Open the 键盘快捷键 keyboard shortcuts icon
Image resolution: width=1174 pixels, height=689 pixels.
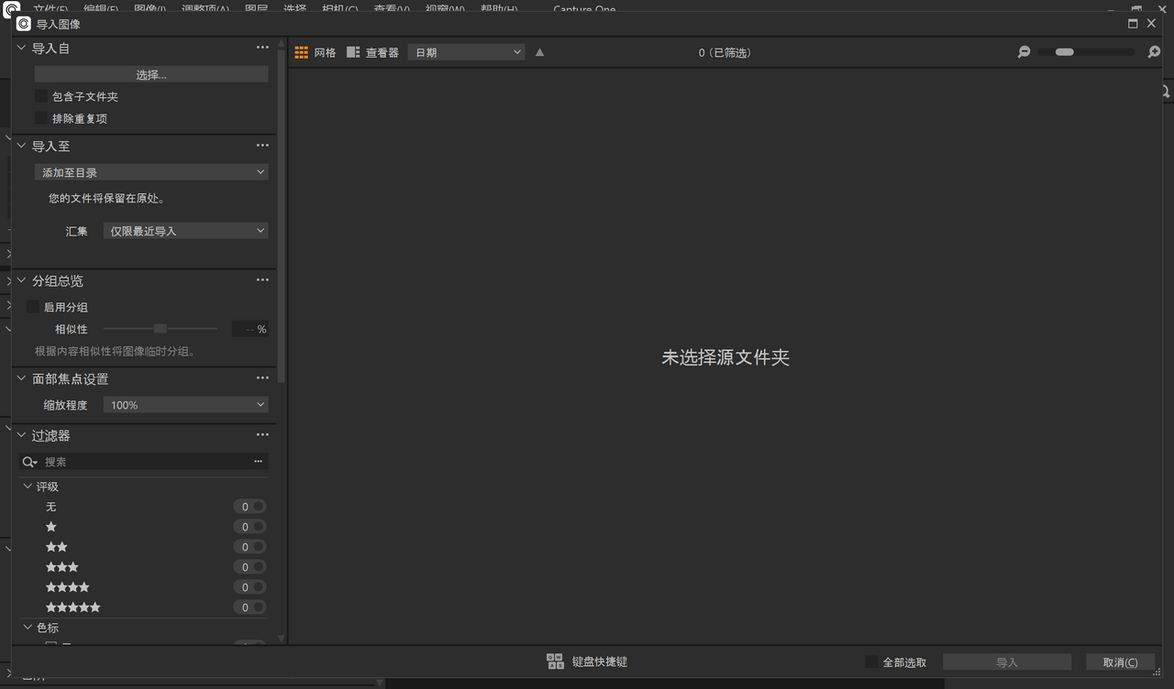click(555, 661)
